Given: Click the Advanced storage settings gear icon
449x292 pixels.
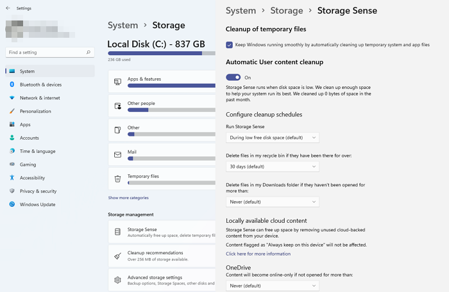Looking at the screenshot, I should tap(117, 280).
